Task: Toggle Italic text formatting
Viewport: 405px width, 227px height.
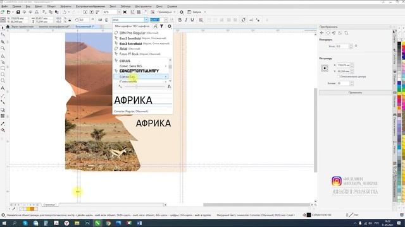Action: click(186, 20)
